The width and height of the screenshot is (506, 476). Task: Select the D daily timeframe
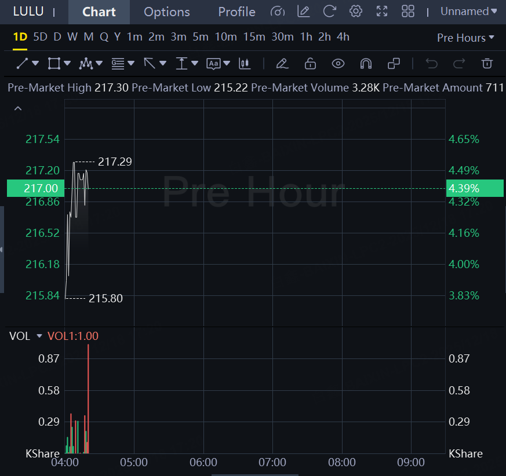(x=57, y=37)
